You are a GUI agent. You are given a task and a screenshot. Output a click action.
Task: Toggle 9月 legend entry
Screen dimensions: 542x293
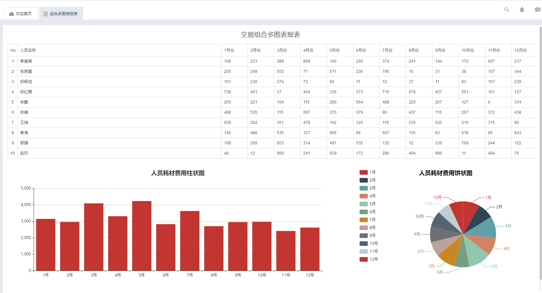pyautogui.click(x=367, y=236)
